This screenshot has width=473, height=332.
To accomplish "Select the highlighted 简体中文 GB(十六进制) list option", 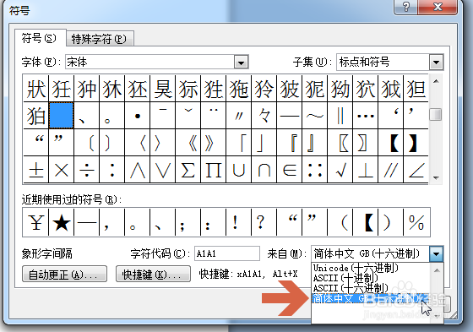I will [x=371, y=298].
